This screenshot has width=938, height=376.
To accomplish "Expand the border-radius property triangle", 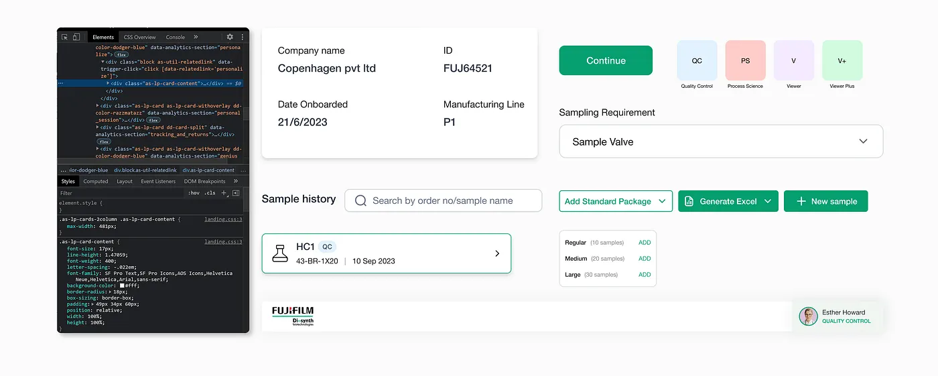I will click(x=110, y=292).
